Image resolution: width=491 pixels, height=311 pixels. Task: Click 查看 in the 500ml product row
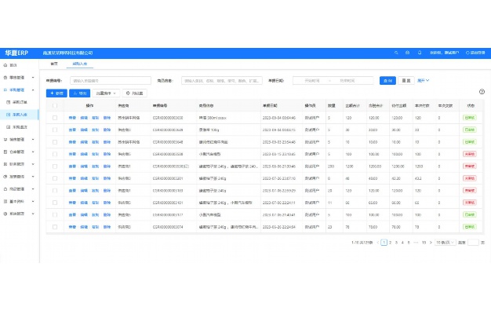pos(72,118)
